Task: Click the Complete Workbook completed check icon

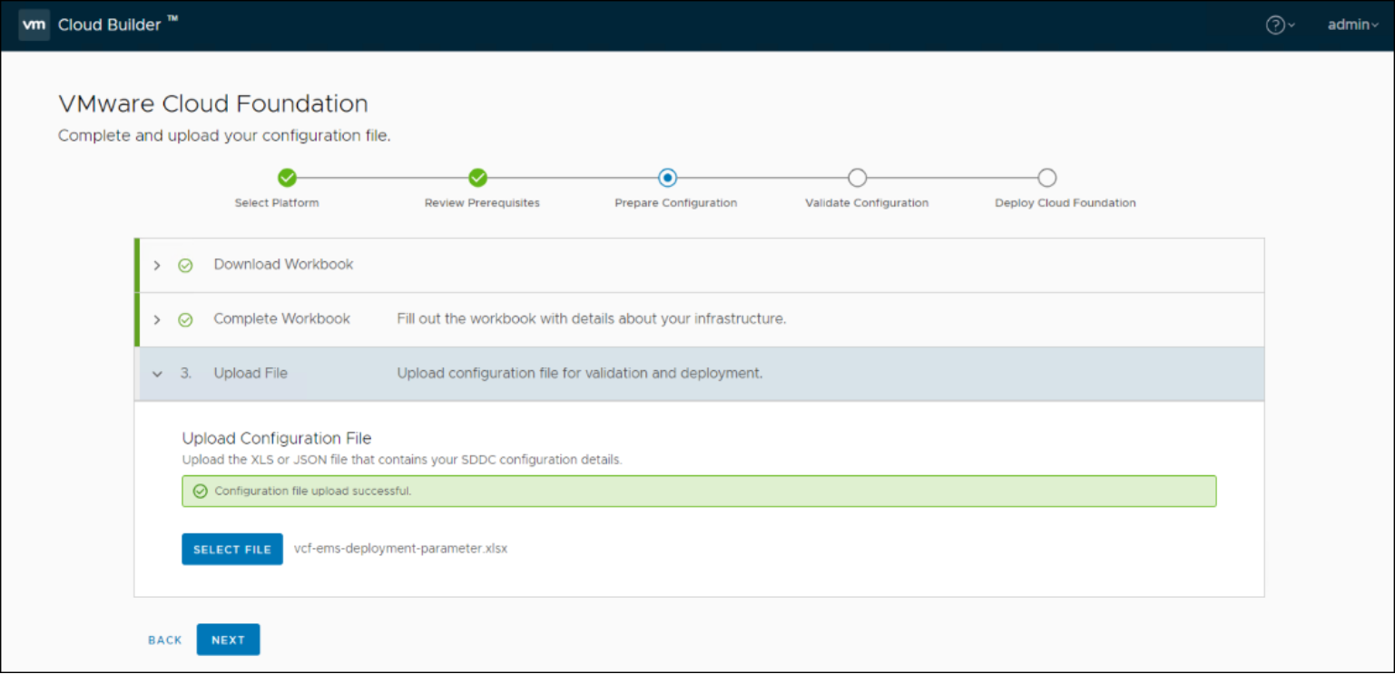Action: tap(185, 320)
